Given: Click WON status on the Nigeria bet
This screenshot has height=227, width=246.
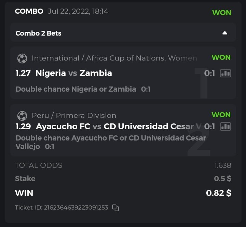Looking at the screenshot, I should pyautogui.click(x=221, y=57).
